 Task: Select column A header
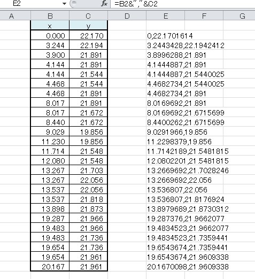point(11,16)
